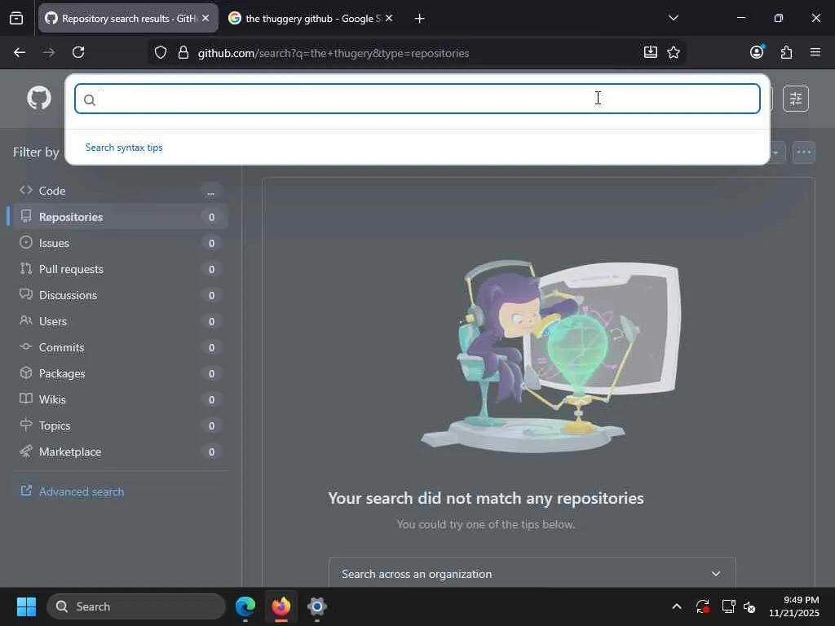This screenshot has height=626, width=835.
Task: Open Windows Start menu
Action: click(x=26, y=606)
